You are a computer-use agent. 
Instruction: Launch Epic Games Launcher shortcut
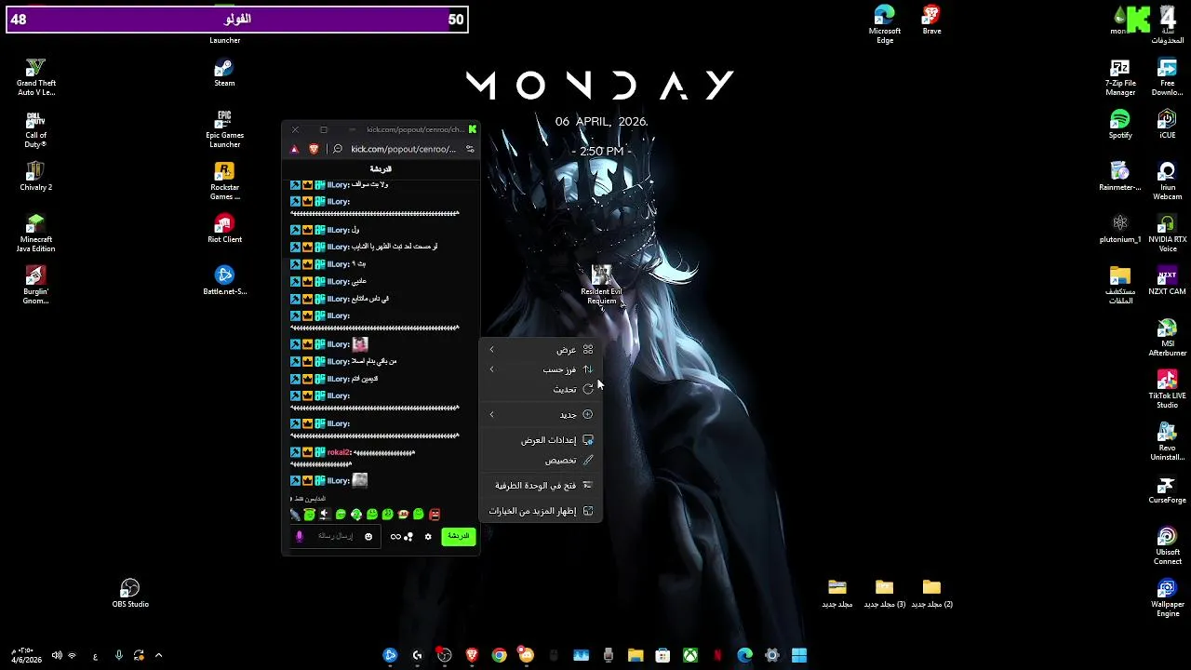tap(224, 129)
